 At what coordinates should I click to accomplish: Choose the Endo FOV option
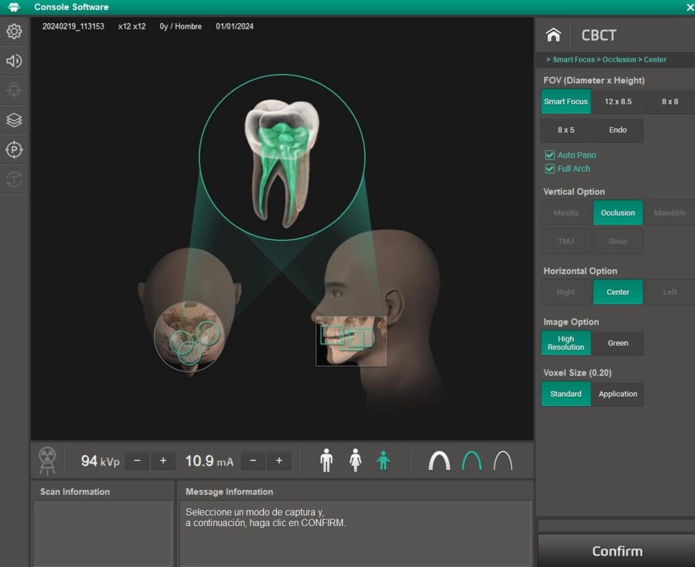coord(618,130)
